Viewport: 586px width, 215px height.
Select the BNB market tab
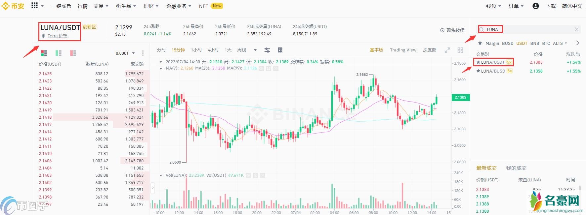click(535, 43)
